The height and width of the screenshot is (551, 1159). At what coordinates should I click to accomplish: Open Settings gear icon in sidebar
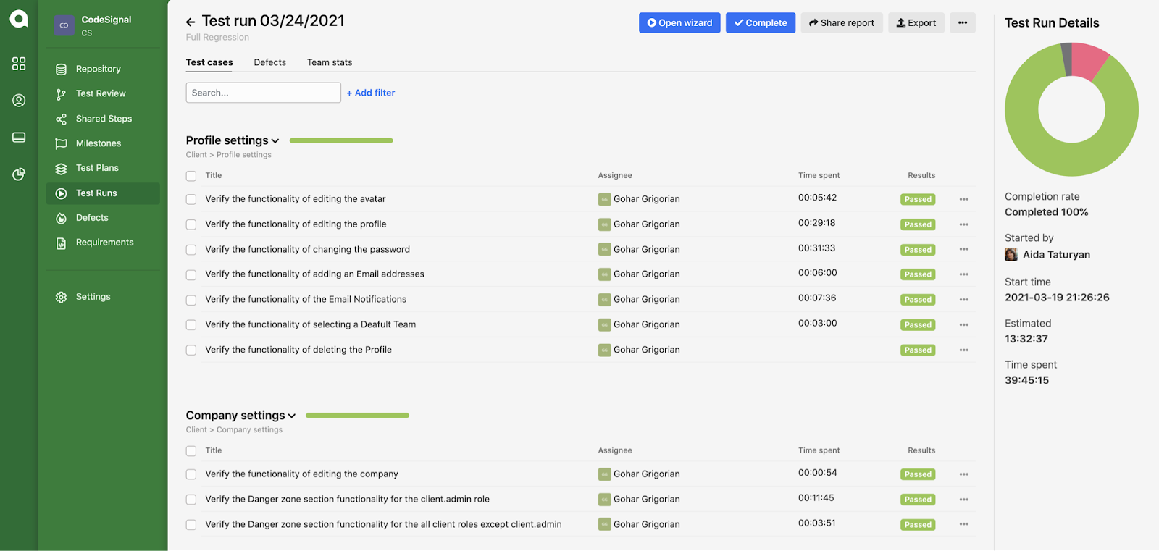tap(62, 298)
